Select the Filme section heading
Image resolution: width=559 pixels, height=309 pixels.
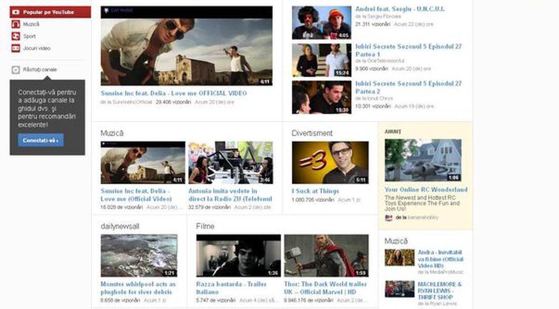tap(204, 227)
